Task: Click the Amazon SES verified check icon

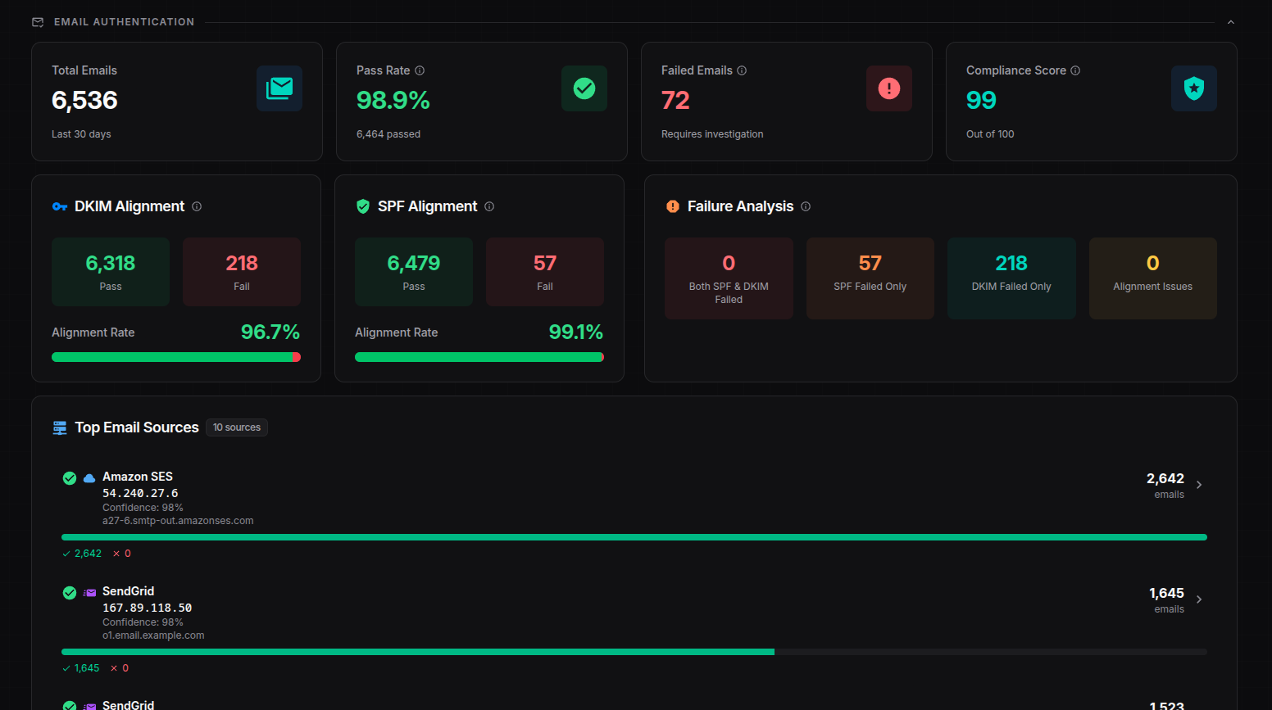Action: pyautogui.click(x=70, y=478)
